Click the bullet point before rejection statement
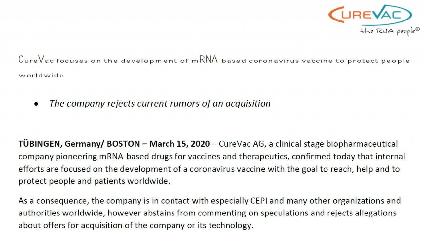The width and height of the screenshot is (423, 235). 36,104
